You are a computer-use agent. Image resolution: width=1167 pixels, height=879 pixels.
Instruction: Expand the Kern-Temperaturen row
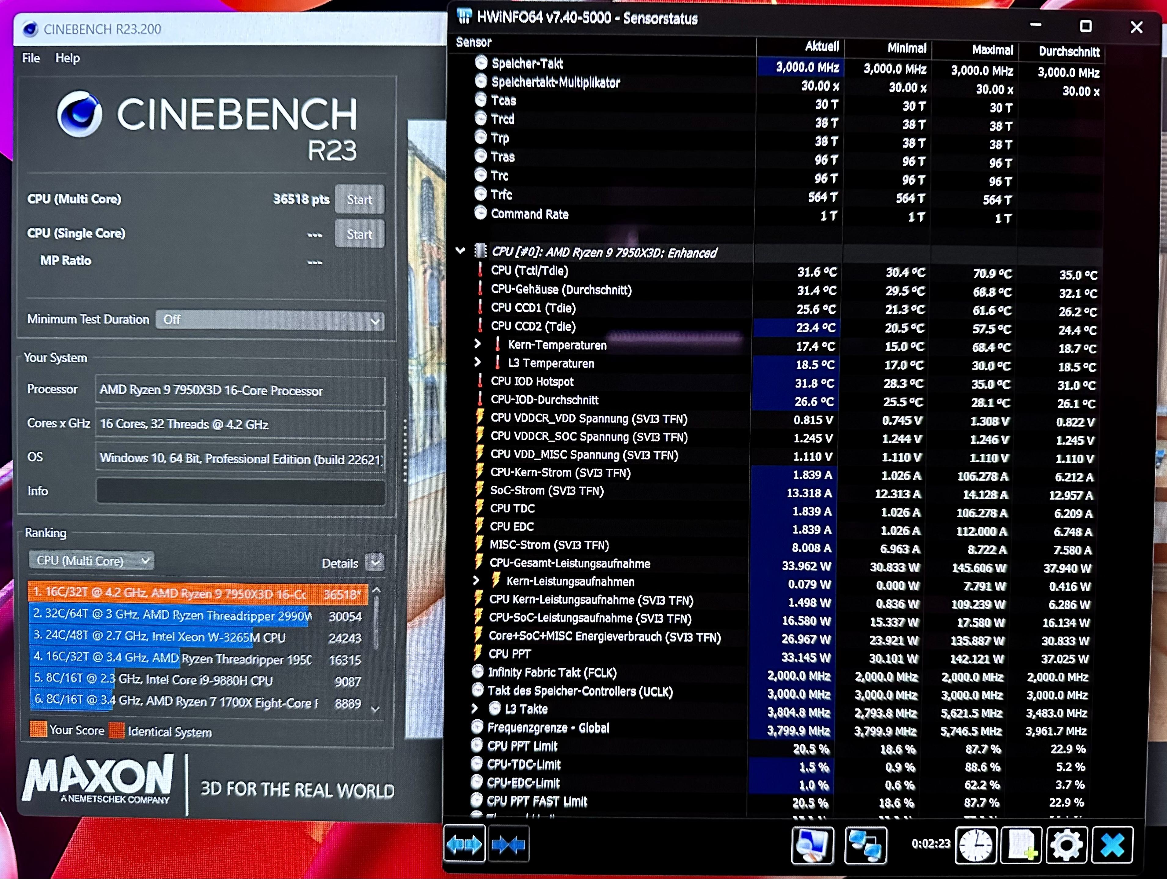[x=477, y=344]
